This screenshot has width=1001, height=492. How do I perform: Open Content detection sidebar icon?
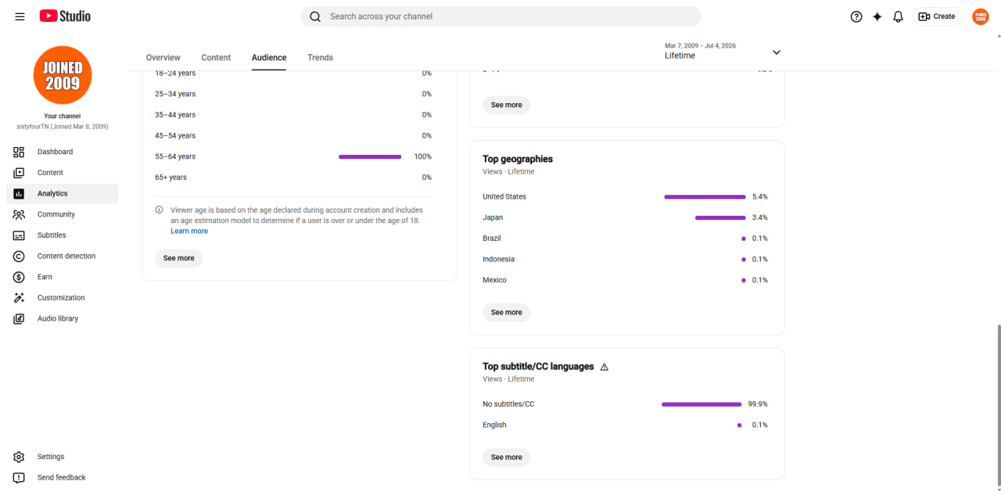tap(19, 256)
